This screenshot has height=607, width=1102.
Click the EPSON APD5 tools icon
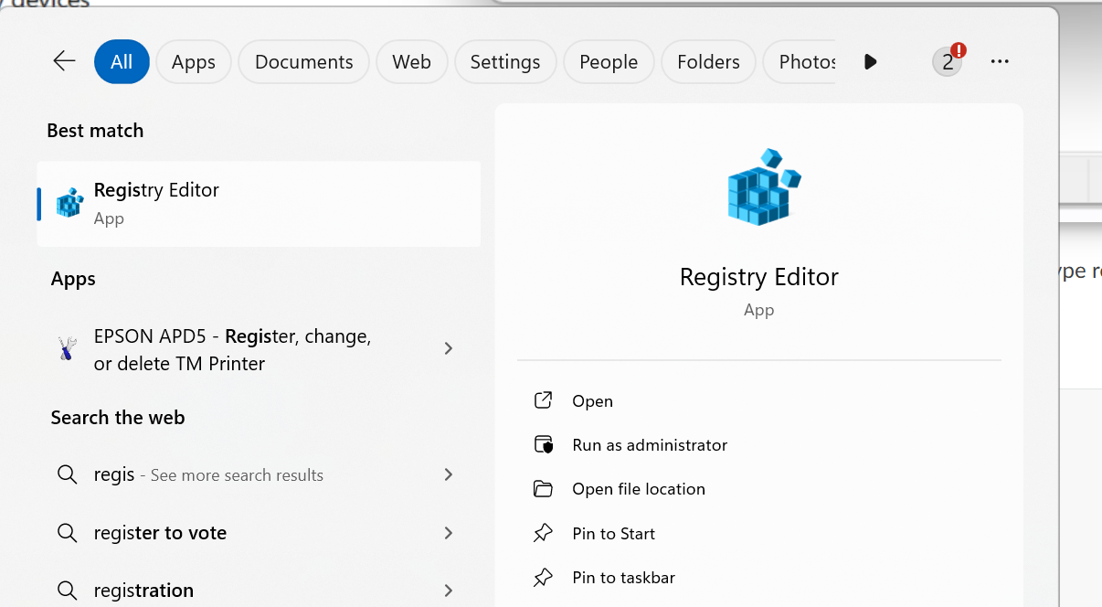tap(67, 349)
